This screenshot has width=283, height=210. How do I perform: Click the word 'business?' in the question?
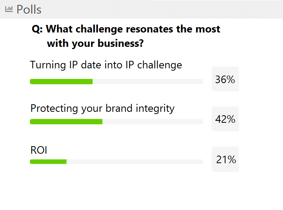(x=121, y=43)
